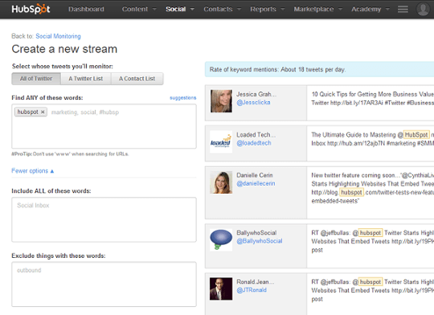
Task: Click the BallywhoSocial display name
Action: (x=256, y=233)
